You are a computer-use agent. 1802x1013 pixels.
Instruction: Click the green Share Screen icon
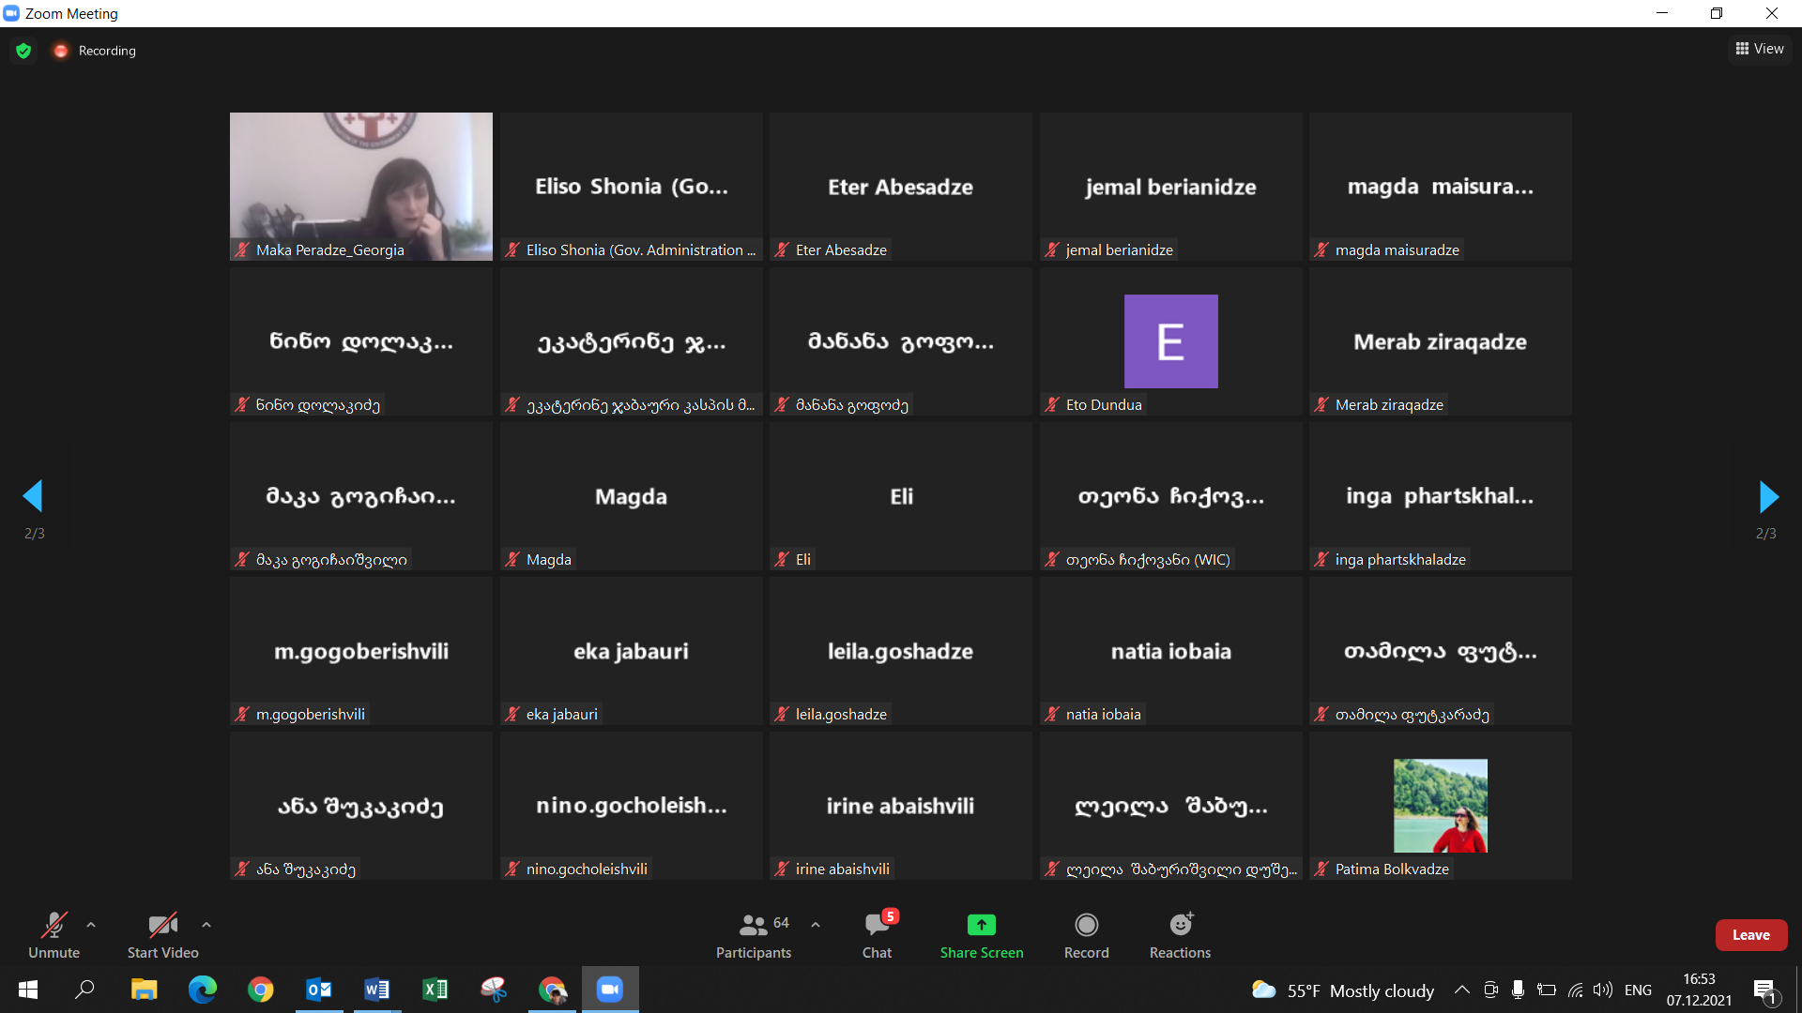981,926
